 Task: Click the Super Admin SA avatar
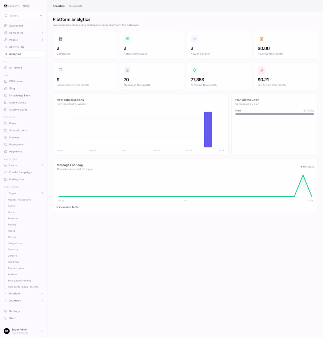7,331
